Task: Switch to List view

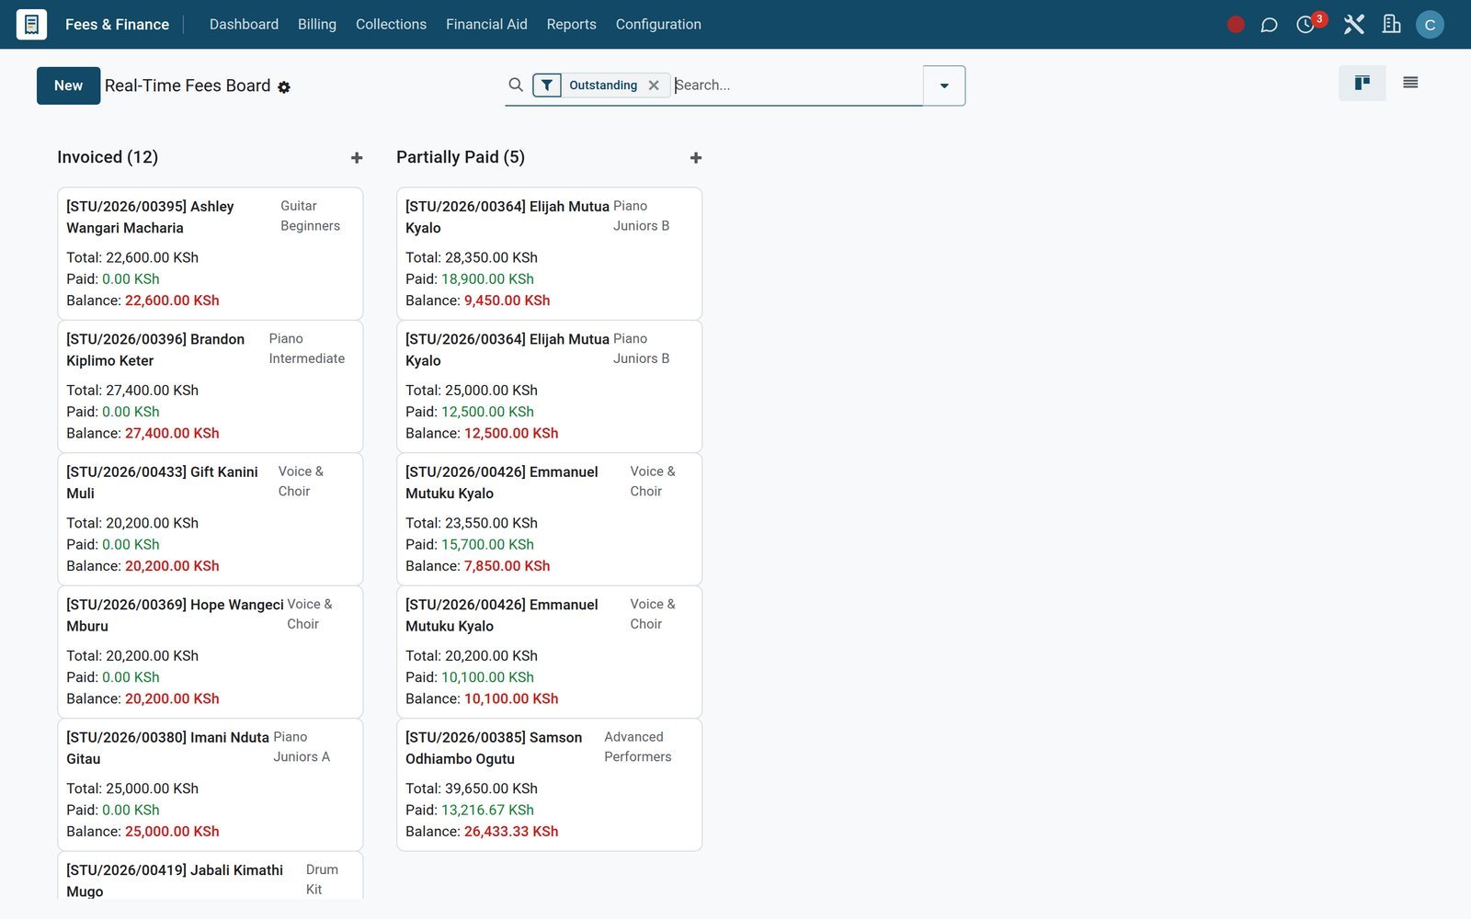Action: click(1410, 83)
